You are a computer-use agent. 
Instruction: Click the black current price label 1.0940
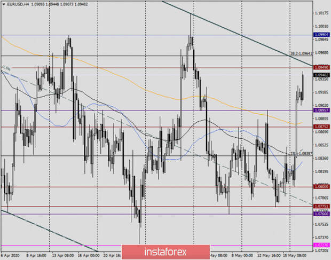tap(321, 75)
